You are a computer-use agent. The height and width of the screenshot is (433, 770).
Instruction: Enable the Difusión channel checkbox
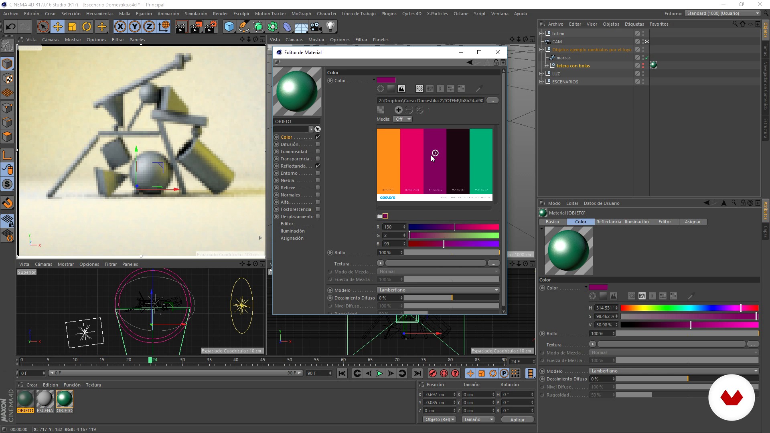click(318, 144)
